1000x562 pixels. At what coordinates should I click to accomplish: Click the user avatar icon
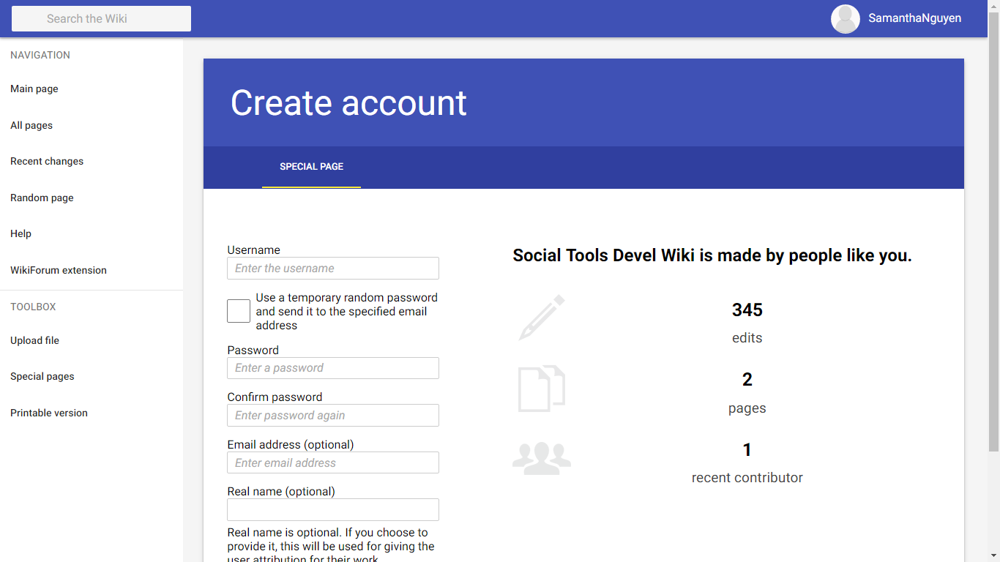[x=845, y=19]
